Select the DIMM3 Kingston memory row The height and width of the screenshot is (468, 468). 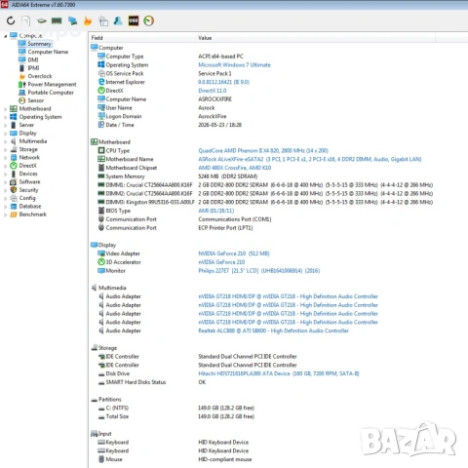(x=265, y=202)
